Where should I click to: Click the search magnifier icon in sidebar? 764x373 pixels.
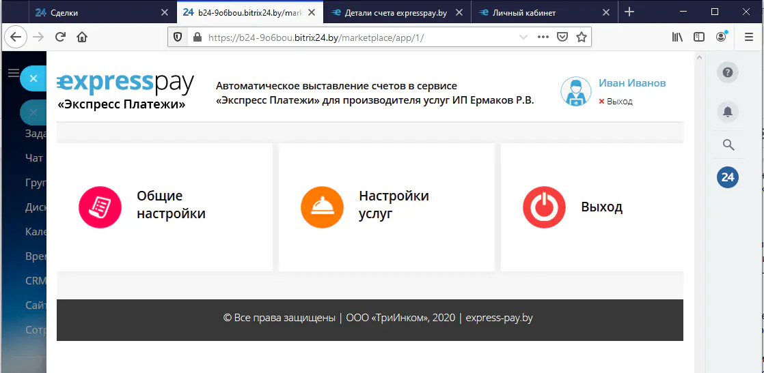(728, 145)
